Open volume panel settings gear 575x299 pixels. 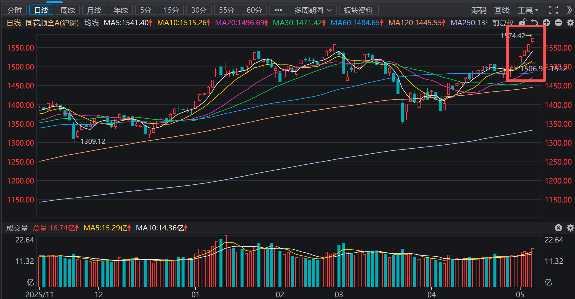570,228
